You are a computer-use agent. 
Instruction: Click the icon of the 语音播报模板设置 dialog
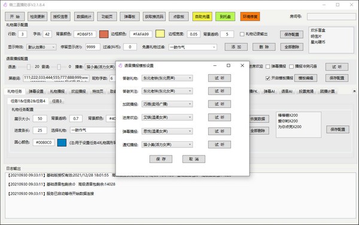click(x=120, y=66)
